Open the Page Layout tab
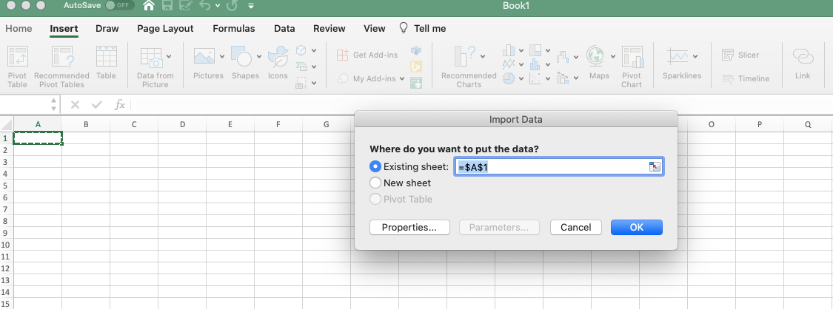 (x=165, y=29)
